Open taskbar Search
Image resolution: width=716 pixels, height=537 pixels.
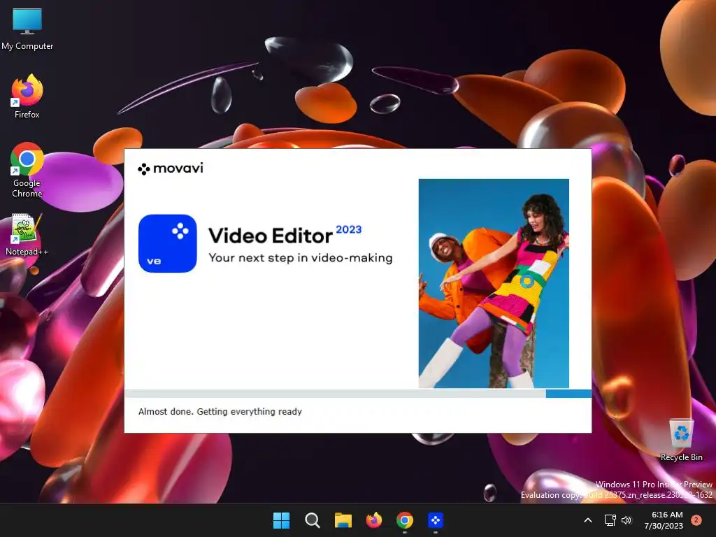(x=313, y=520)
